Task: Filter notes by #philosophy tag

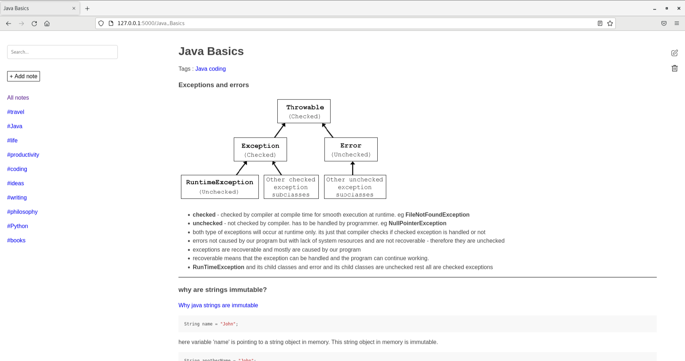Action: coord(22,212)
